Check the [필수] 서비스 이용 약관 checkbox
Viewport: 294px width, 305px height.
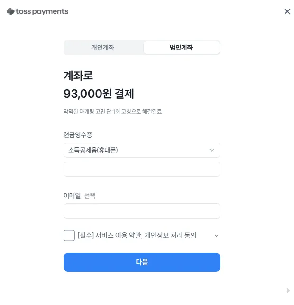69,236
